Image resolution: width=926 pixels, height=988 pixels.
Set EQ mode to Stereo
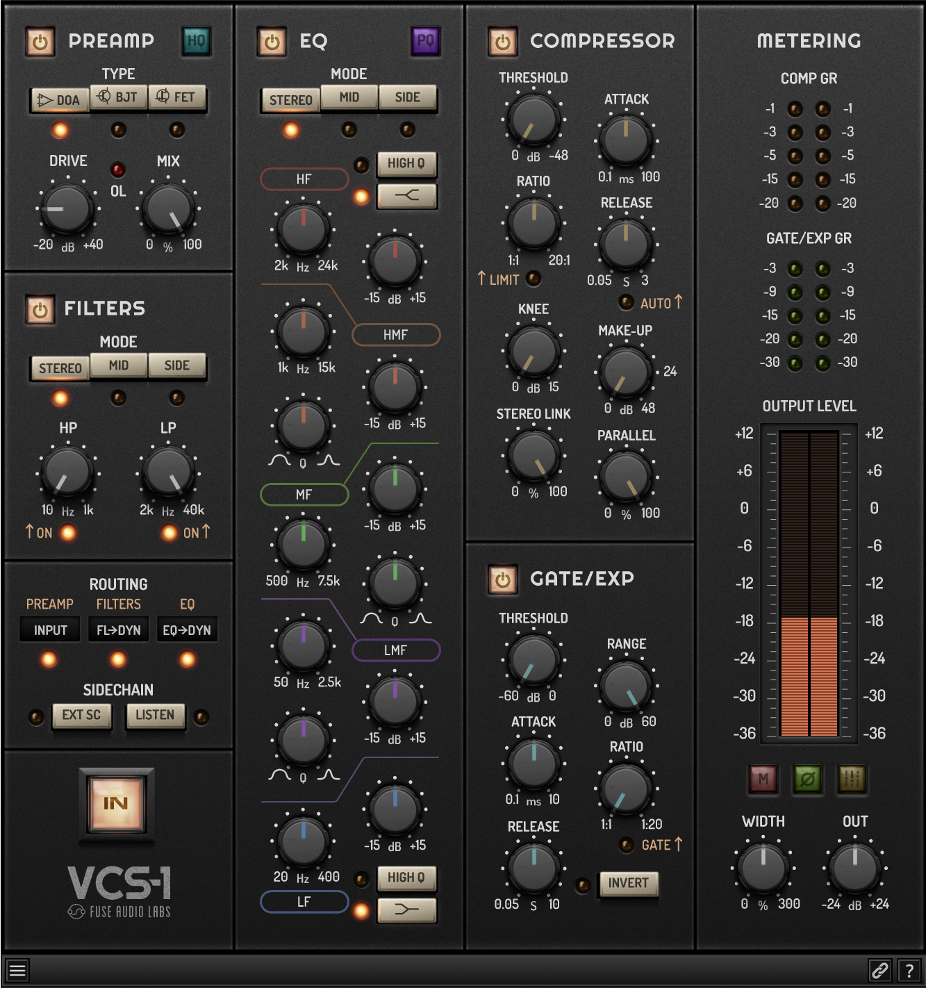pyautogui.click(x=290, y=100)
